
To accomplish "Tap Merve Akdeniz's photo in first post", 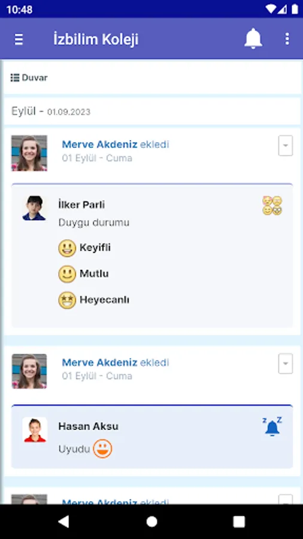I will click(x=29, y=153).
